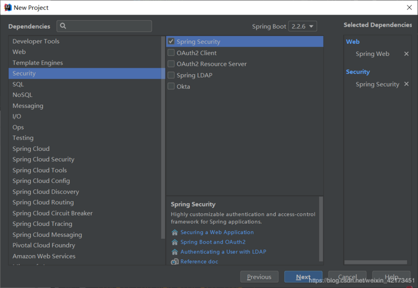Click house icon beside Spring Boot and OAuth2
418x288 pixels.
point(175,242)
